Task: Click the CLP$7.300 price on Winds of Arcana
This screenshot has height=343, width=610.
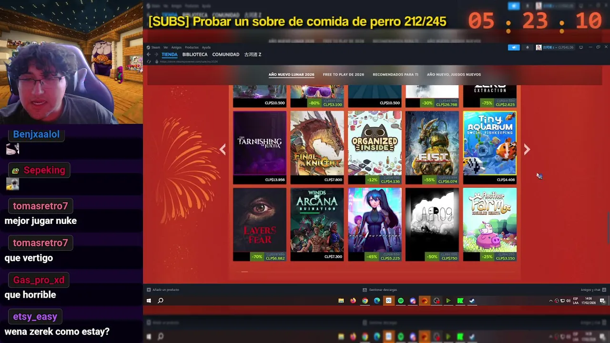Action: 333,256
